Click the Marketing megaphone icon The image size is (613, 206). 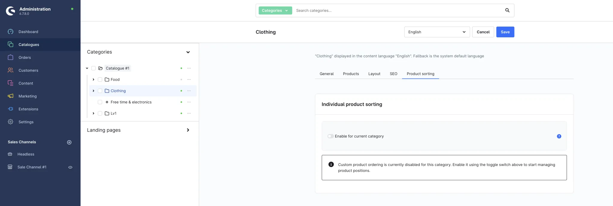10,96
